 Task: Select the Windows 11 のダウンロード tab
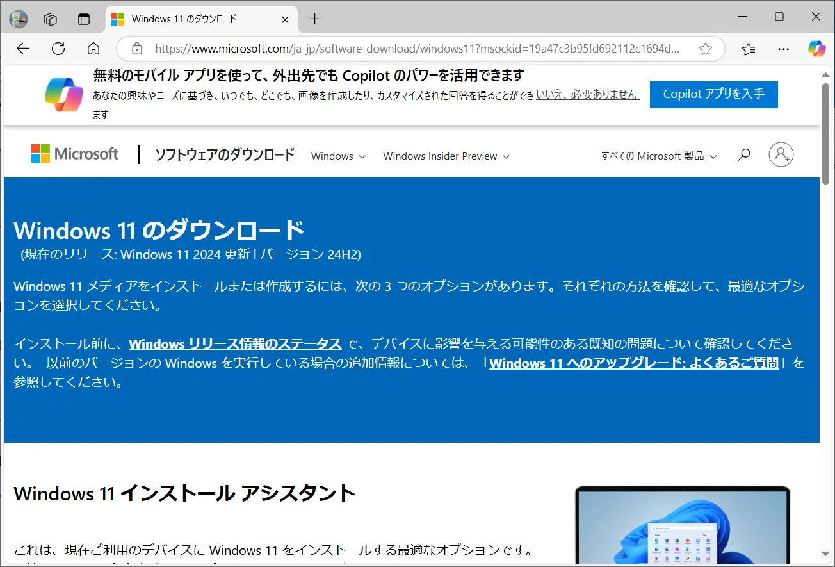tap(202, 19)
